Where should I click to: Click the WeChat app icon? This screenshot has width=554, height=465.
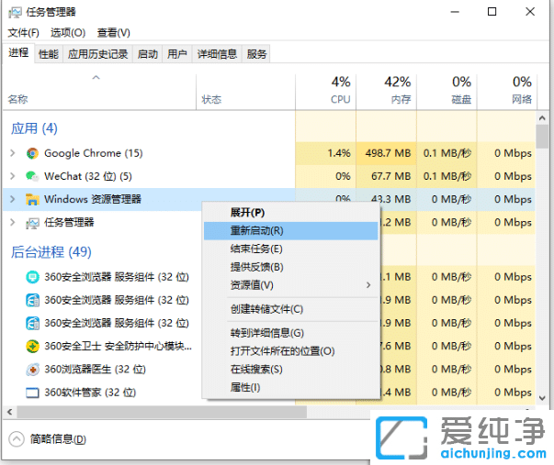[x=32, y=176]
